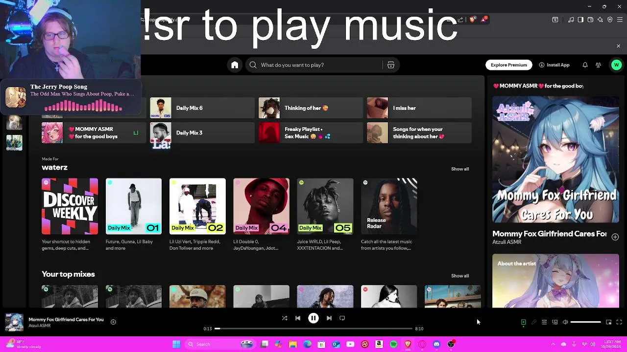Open the Windows Start menu
The image size is (627, 352).
[176, 344]
